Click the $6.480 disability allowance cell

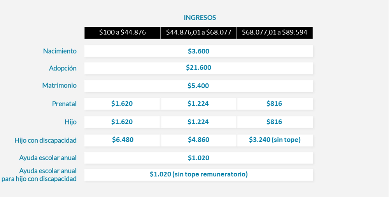coord(122,140)
